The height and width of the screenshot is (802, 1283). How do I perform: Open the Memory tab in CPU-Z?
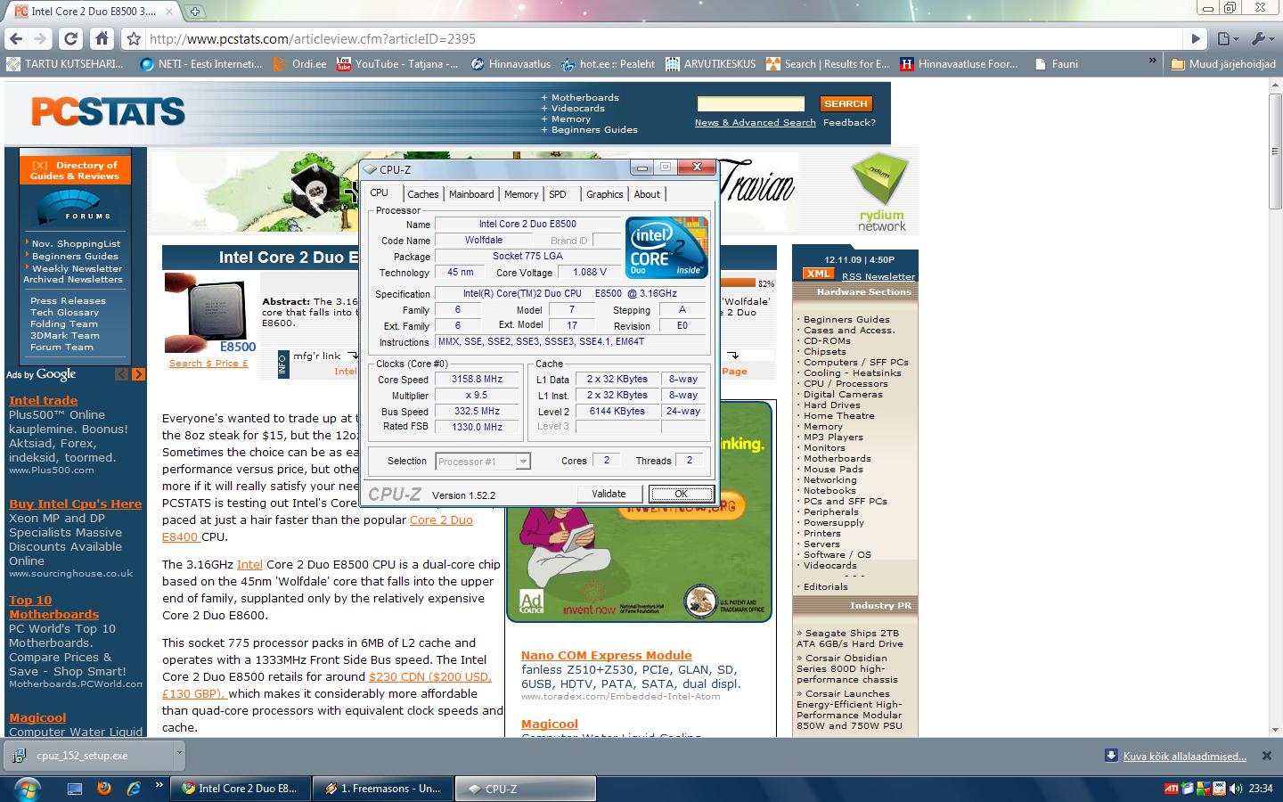click(x=521, y=194)
